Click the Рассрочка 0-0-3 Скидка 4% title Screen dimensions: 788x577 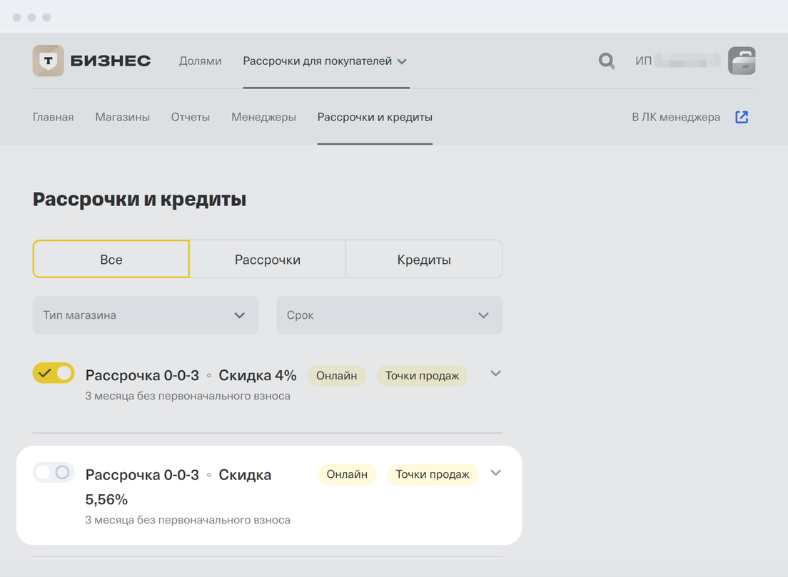click(191, 376)
